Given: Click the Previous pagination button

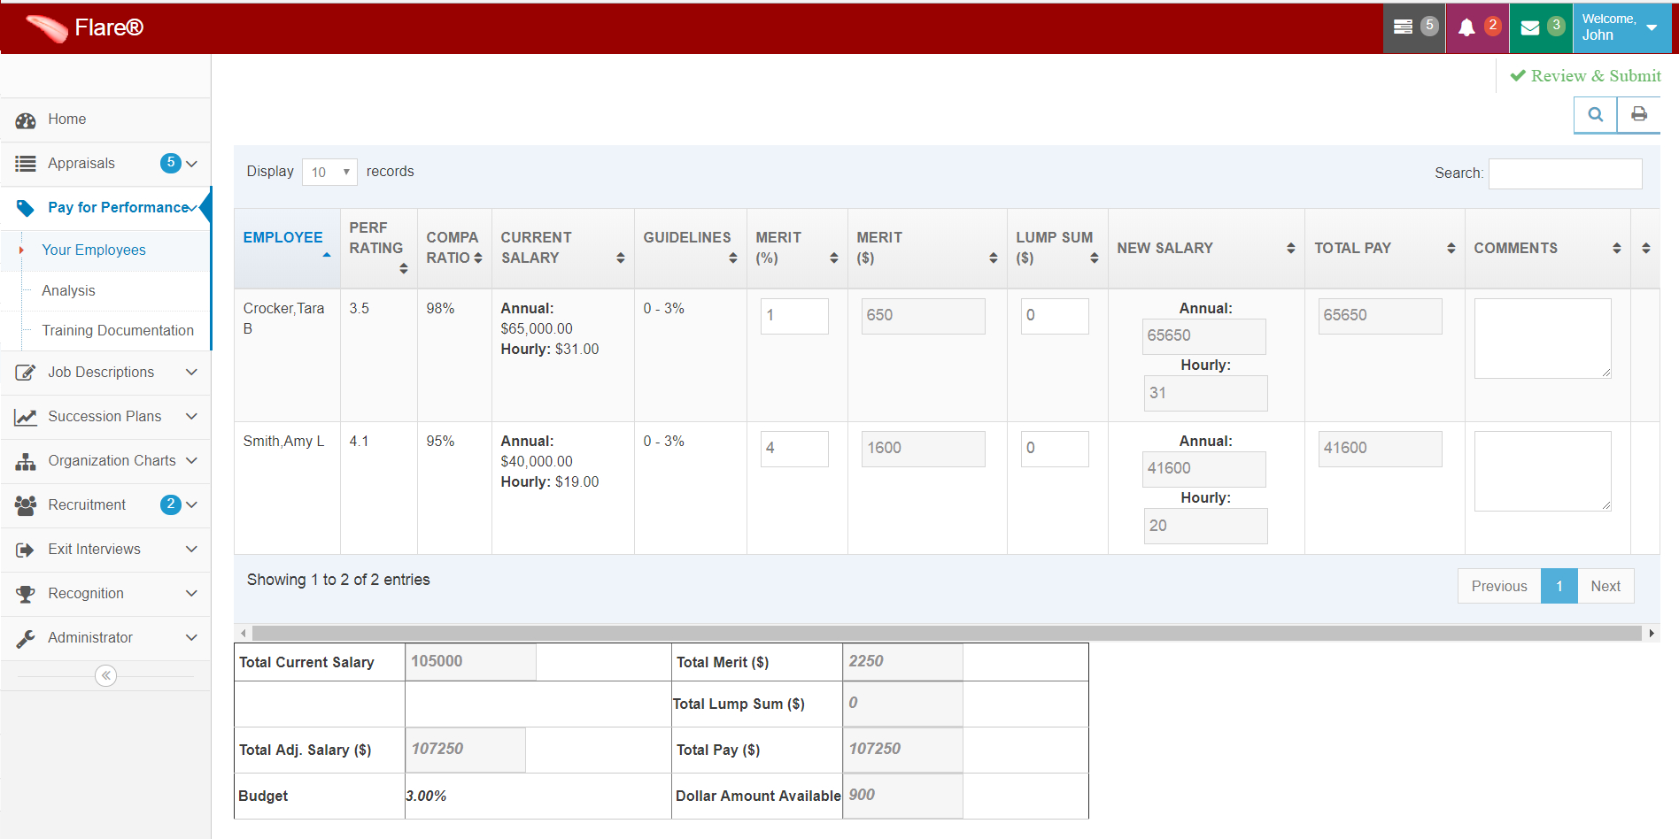Looking at the screenshot, I should pyautogui.click(x=1499, y=586).
